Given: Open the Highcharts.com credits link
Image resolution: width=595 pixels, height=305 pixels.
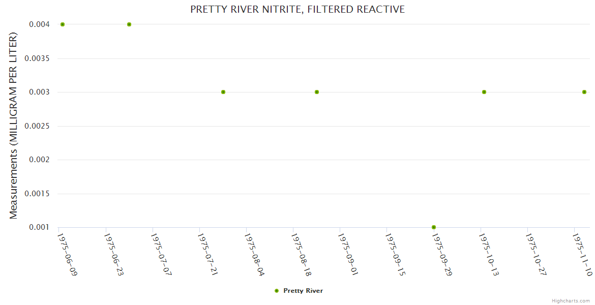Looking at the screenshot, I should [571, 300].
